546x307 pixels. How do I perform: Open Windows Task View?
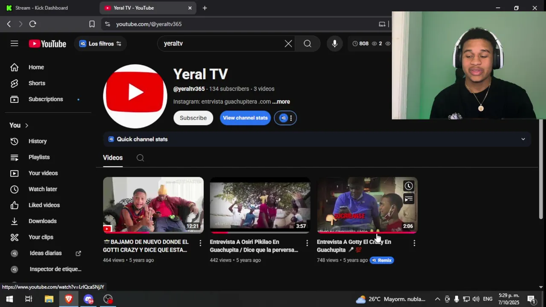point(29,299)
